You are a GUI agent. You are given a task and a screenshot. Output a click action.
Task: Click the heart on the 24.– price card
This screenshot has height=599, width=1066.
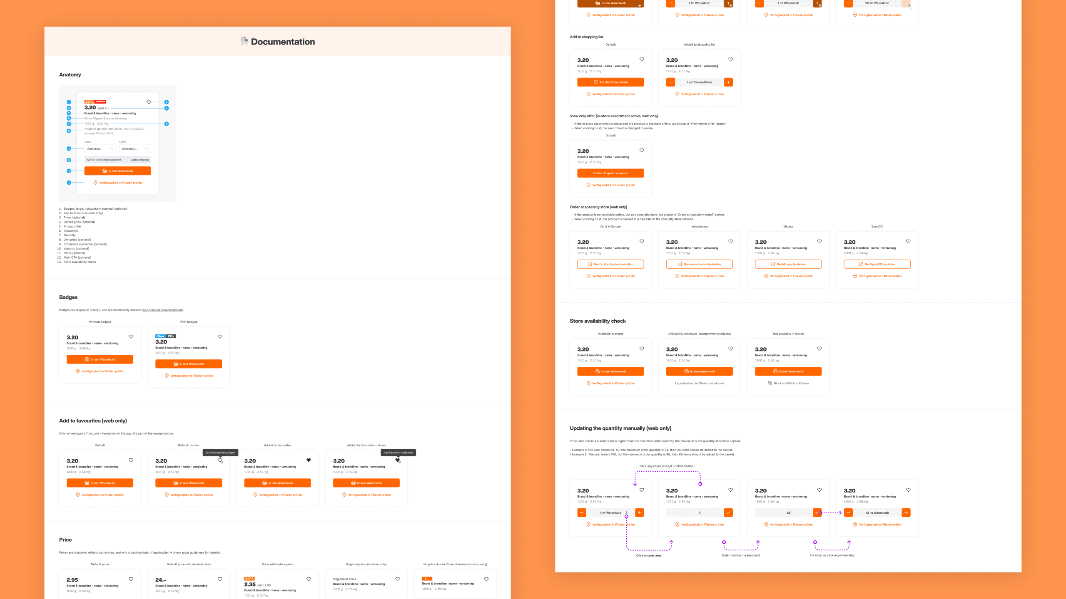[220, 579]
